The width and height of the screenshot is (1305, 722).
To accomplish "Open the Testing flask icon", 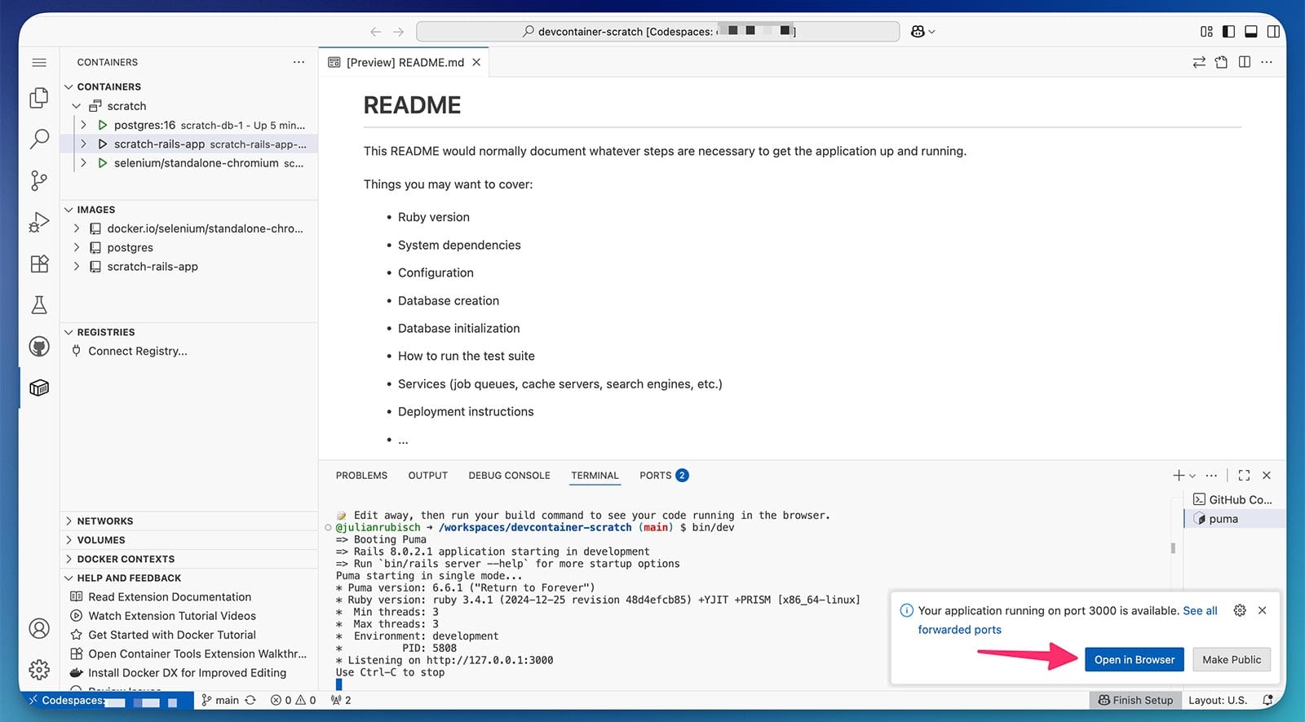I will [x=39, y=305].
